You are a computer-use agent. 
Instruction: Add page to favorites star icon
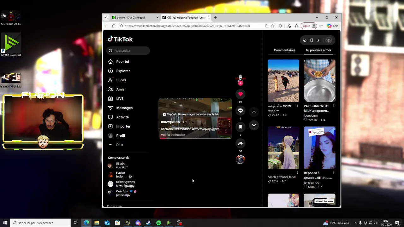point(273,26)
